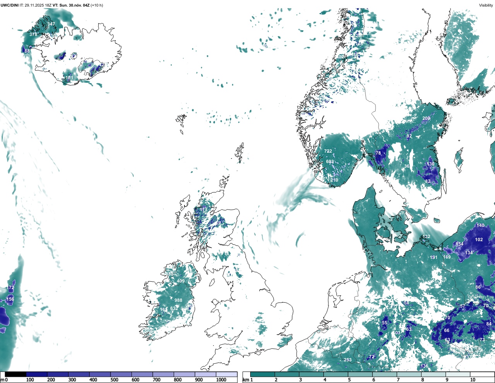Screen dimensions: 495x383
Task: Click visibility value '156' at the west edge
Action: coord(10,299)
